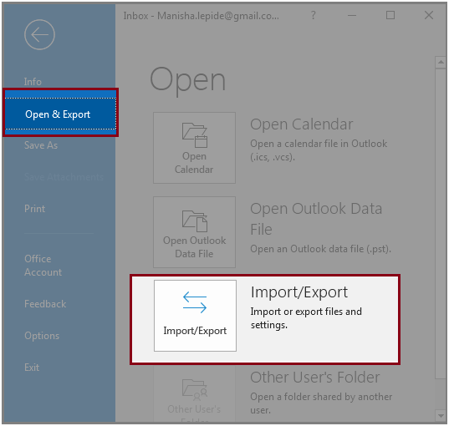Open Office Account page
The height and width of the screenshot is (426, 449).
[x=43, y=266]
